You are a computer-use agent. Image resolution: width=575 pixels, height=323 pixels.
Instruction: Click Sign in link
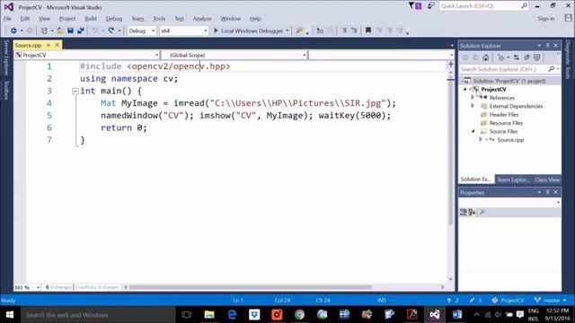tap(545, 19)
